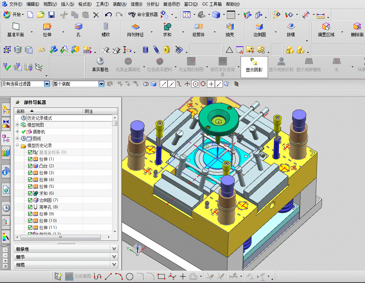
Task: Open the 整个装配 scope dropdown
Action: tap(101, 84)
